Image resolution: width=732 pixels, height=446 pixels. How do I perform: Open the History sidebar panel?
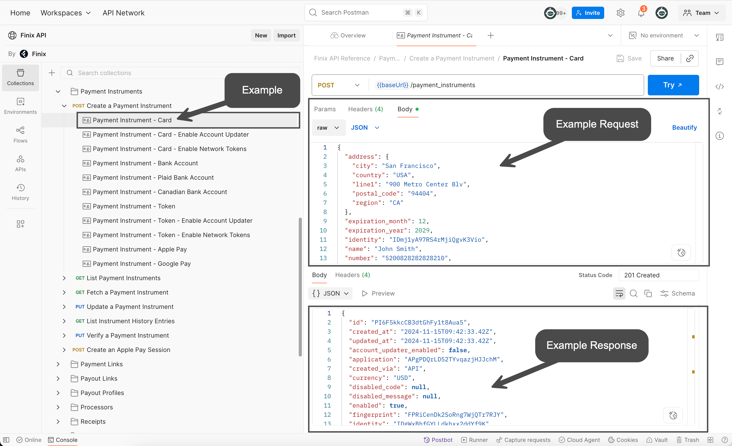click(x=20, y=192)
